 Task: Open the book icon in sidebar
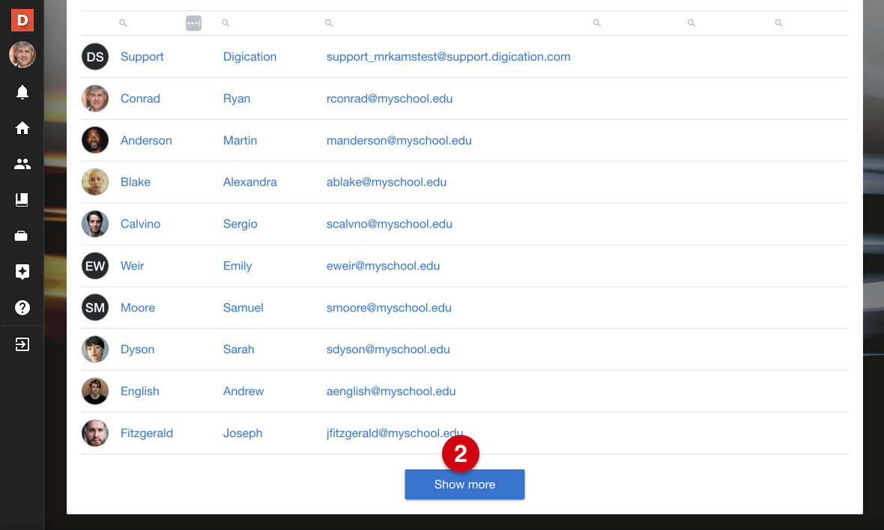[22, 200]
